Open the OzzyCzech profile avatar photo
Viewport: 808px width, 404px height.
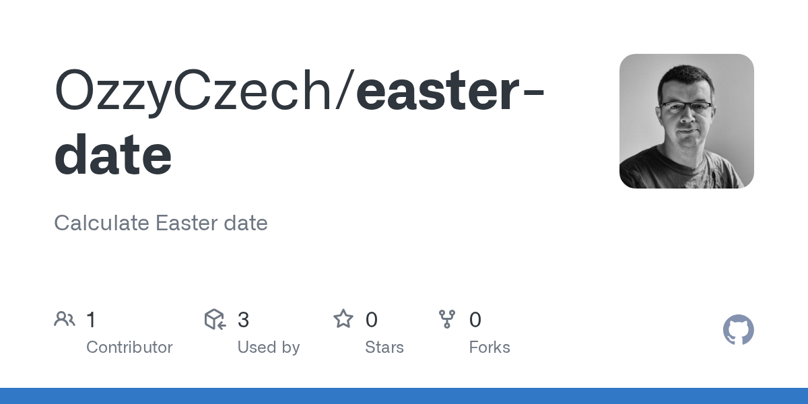click(x=686, y=121)
